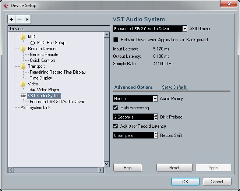The width and height of the screenshot is (240, 191).
Task: Click the add device plus icon
Action: point(11,20)
